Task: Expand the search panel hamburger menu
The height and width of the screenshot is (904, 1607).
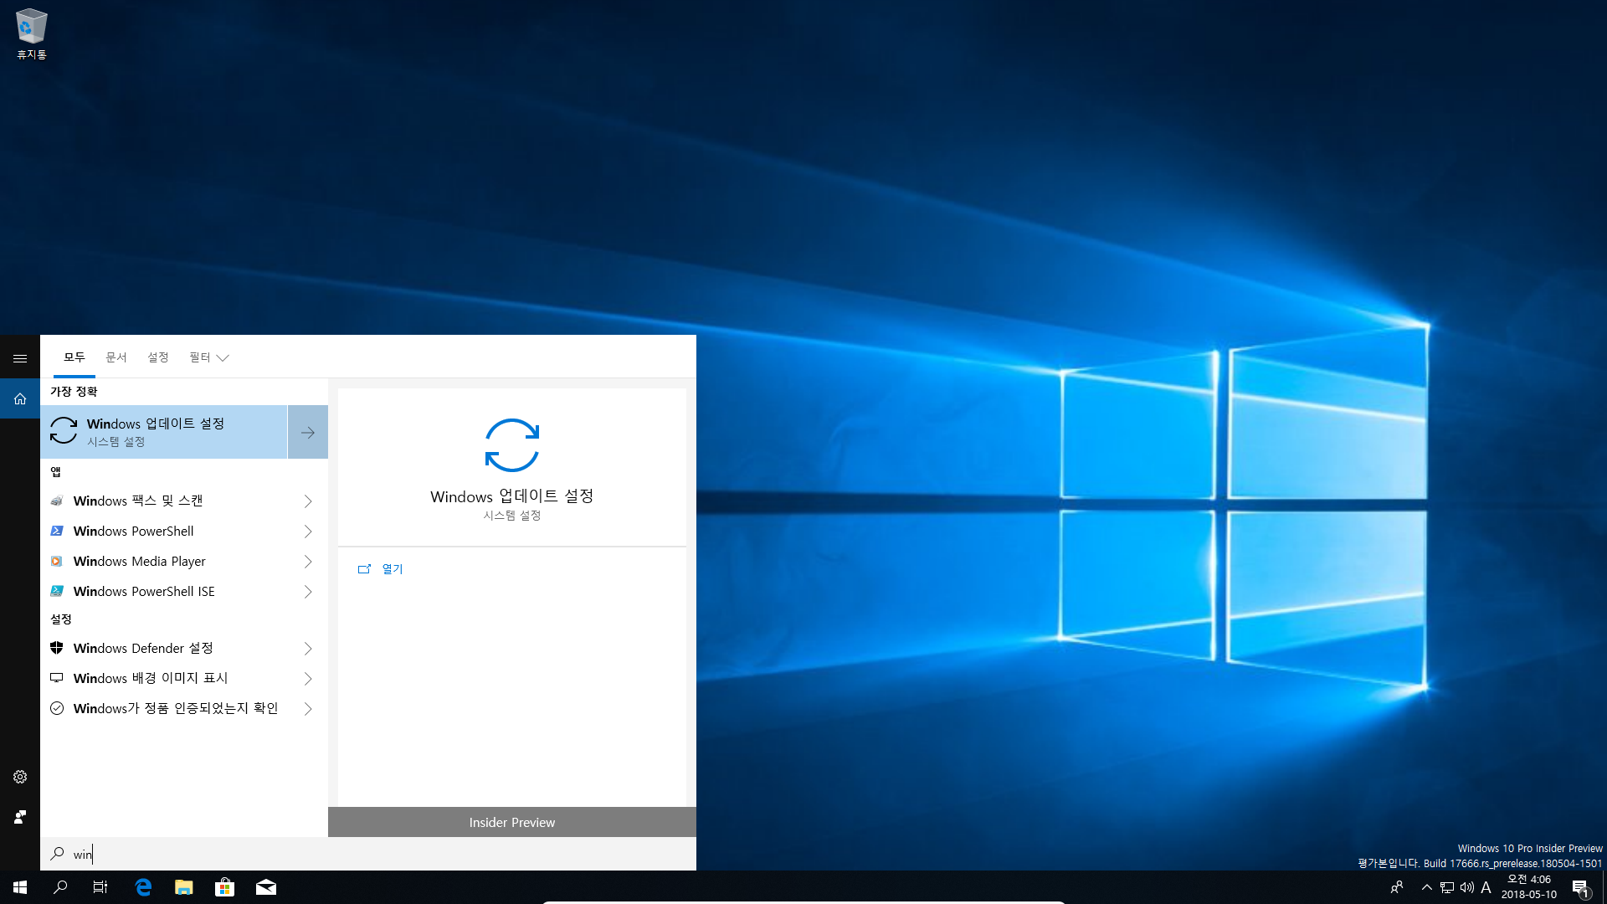Action: (x=20, y=358)
